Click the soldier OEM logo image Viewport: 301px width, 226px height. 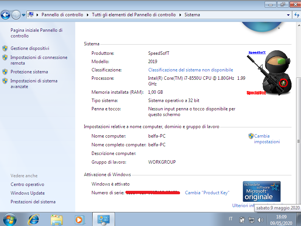pos(270,73)
